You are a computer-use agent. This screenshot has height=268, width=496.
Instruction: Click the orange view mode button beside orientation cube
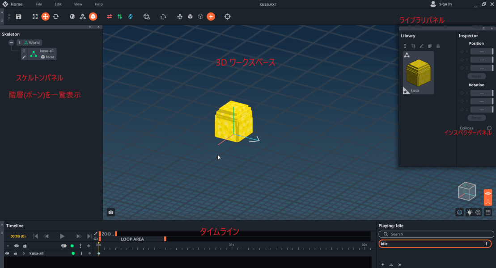click(x=488, y=197)
